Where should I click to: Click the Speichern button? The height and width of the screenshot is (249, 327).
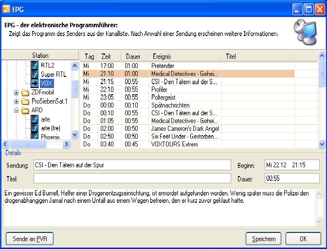point(264,239)
